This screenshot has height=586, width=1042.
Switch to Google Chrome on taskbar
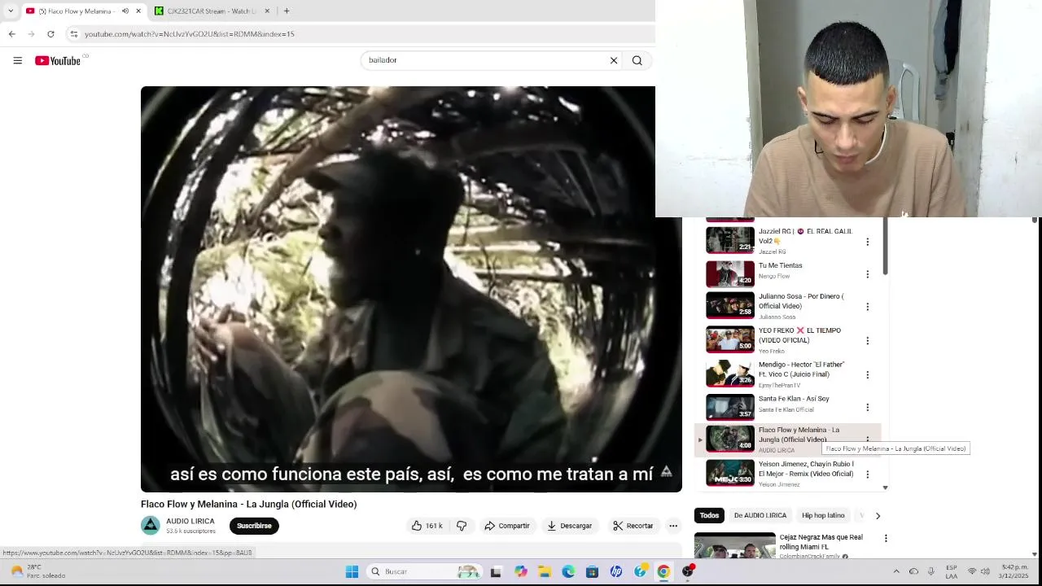663,572
